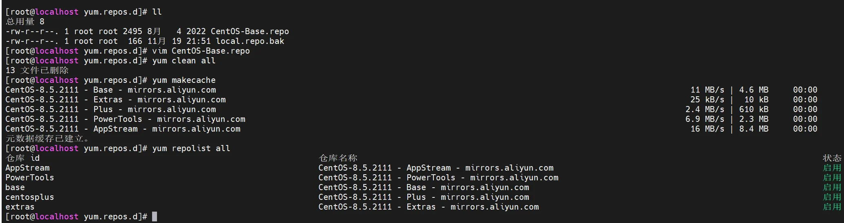
Task: Click the 'yum makecache' command text
Action: (183, 80)
